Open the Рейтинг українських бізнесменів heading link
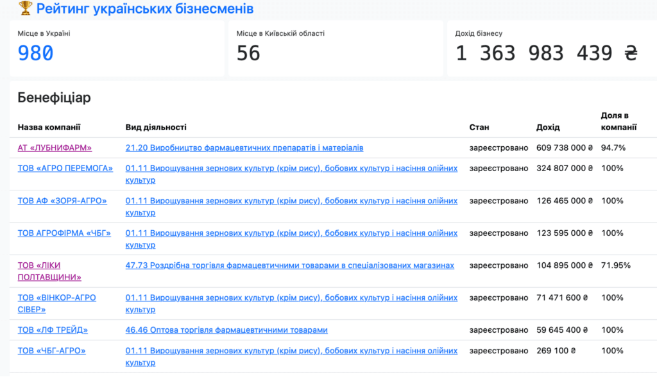Image resolution: width=657 pixels, height=377 pixels. click(144, 8)
